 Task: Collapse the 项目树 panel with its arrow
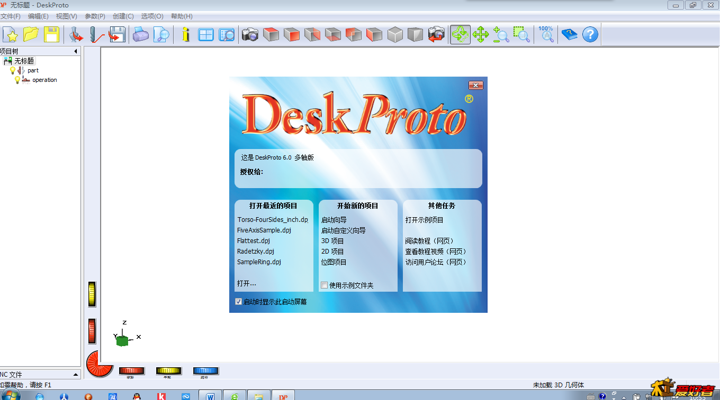coord(76,51)
